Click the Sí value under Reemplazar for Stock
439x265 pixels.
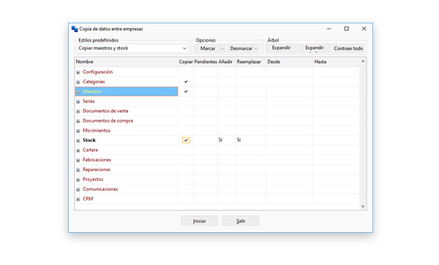tap(239, 140)
